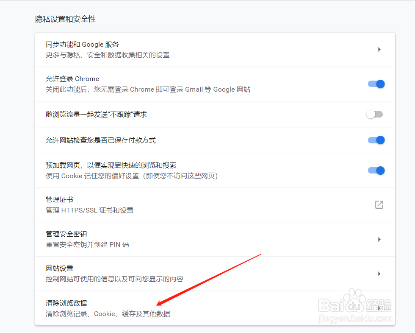Enable the "不跟踪" request switch
This screenshot has height=333, width=415.
coord(375,114)
